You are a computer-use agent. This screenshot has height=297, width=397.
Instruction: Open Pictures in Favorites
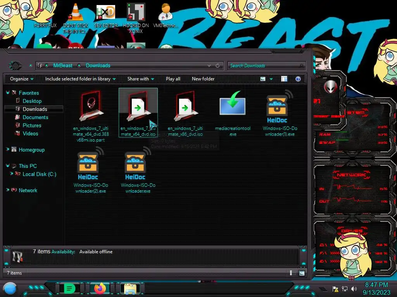32,125
